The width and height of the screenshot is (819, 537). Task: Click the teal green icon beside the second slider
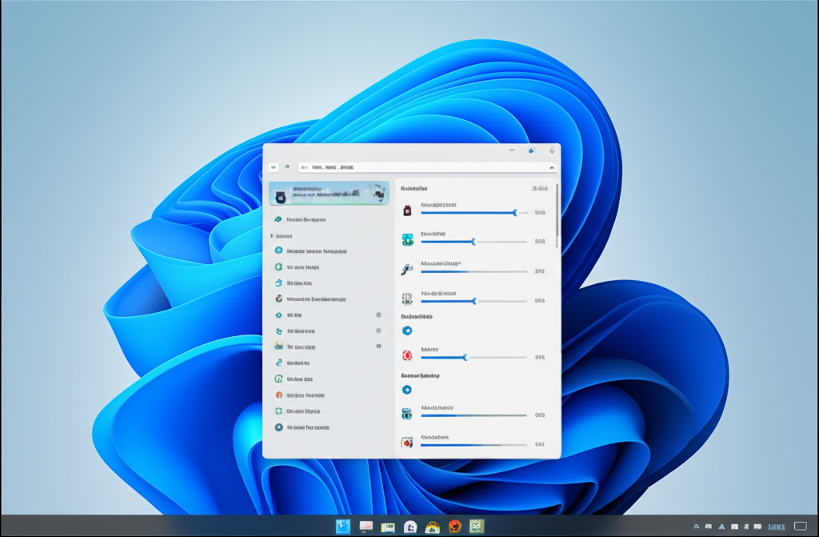coord(407,239)
